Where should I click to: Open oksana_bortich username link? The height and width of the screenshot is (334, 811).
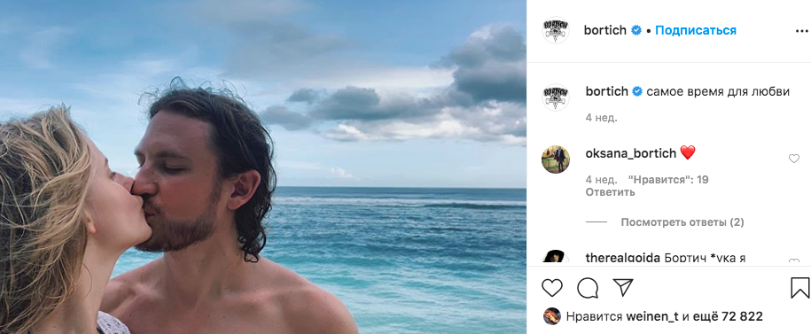[631, 153]
